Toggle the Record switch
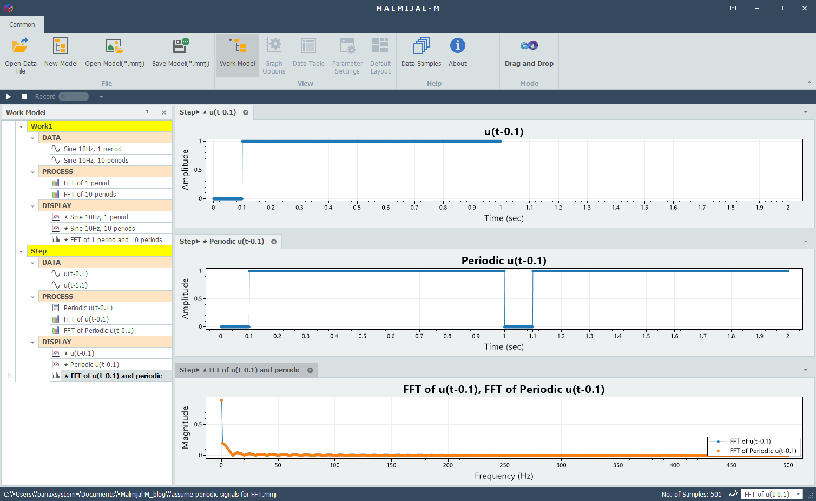Viewport: 816px width, 501px height. [74, 97]
